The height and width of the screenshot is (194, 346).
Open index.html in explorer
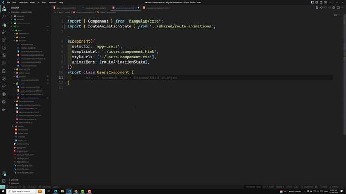(23, 133)
